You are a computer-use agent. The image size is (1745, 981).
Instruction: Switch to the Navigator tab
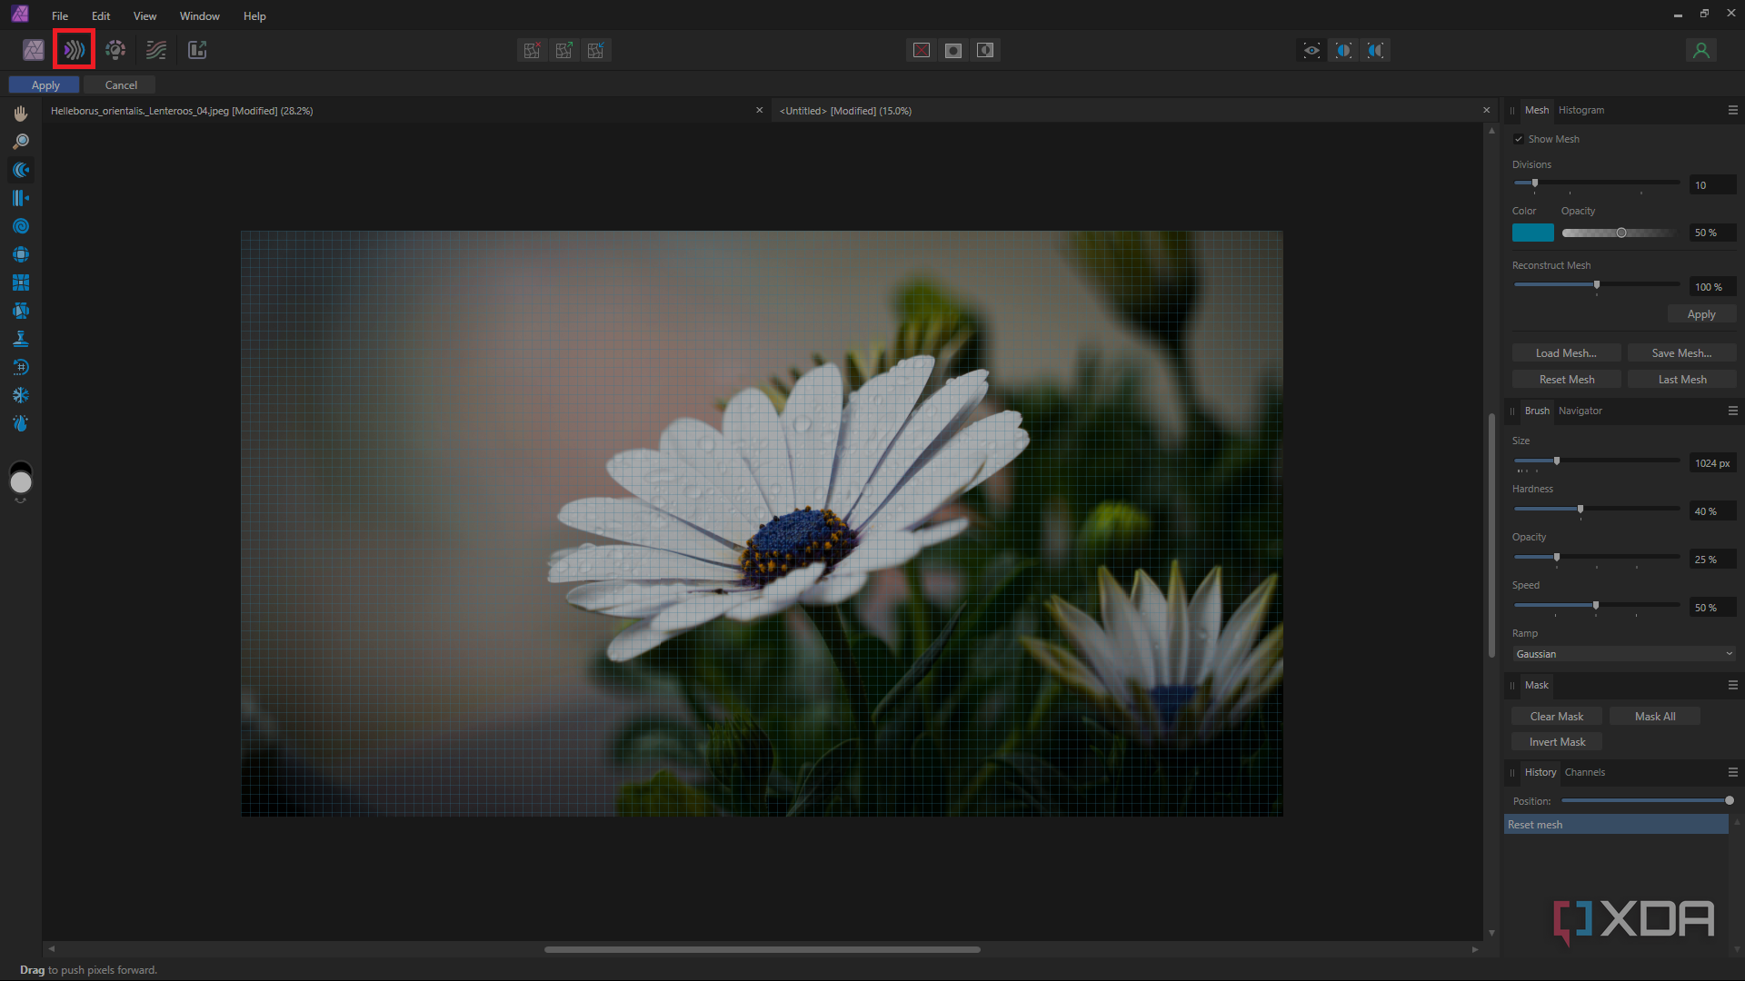click(1580, 411)
